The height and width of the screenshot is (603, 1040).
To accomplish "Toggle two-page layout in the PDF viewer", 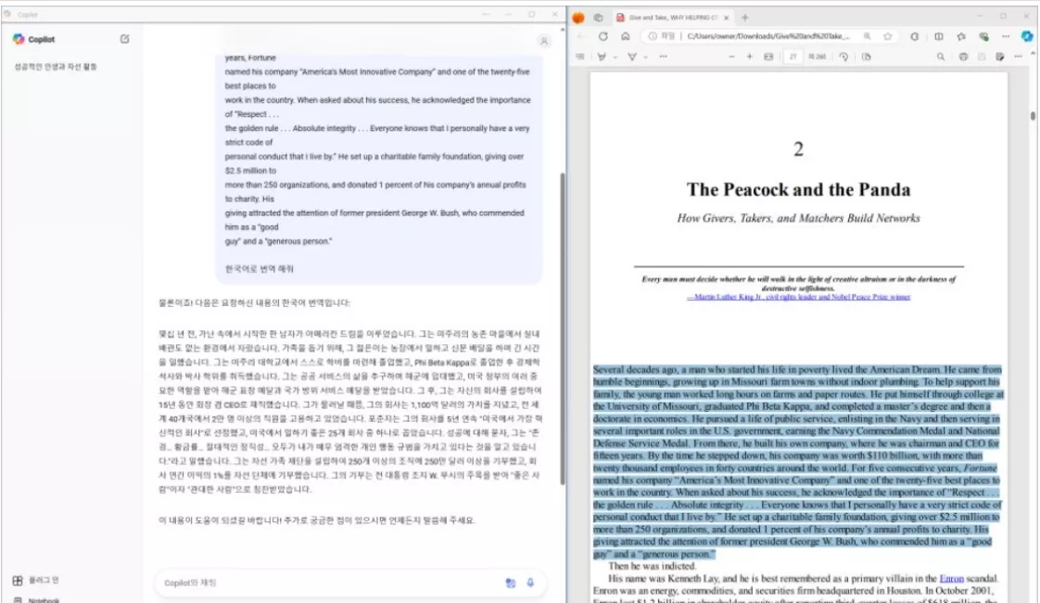I will point(868,56).
